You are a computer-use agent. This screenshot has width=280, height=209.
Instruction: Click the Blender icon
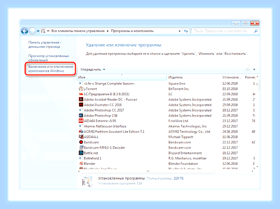(81, 163)
